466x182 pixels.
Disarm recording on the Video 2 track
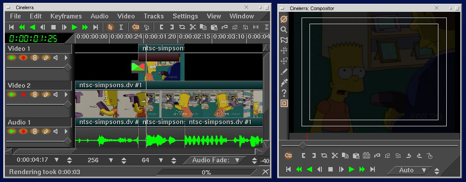(x=23, y=94)
